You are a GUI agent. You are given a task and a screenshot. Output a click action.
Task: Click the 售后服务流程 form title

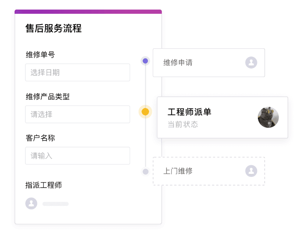click(x=53, y=28)
